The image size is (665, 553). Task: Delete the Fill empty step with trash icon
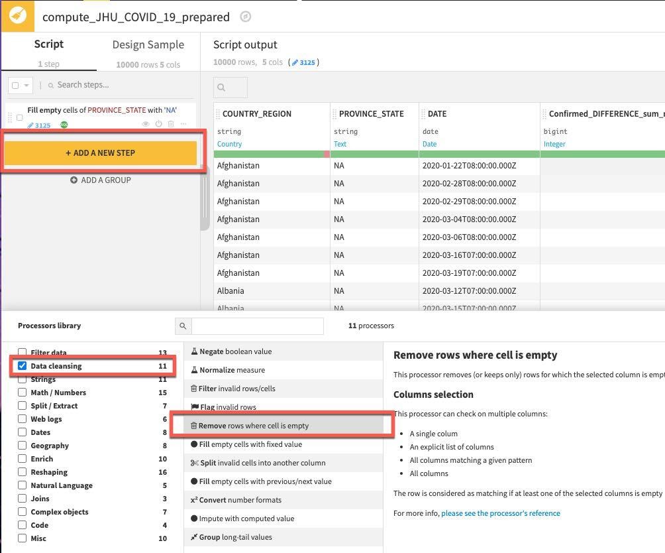point(171,124)
